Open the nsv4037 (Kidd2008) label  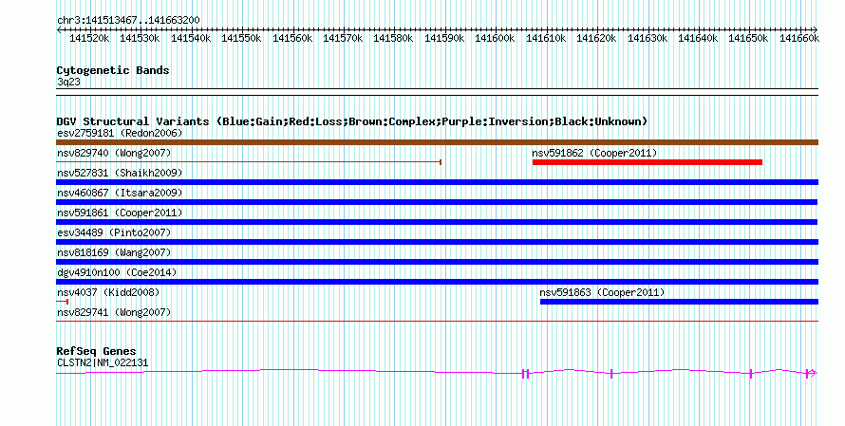click(x=108, y=292)
